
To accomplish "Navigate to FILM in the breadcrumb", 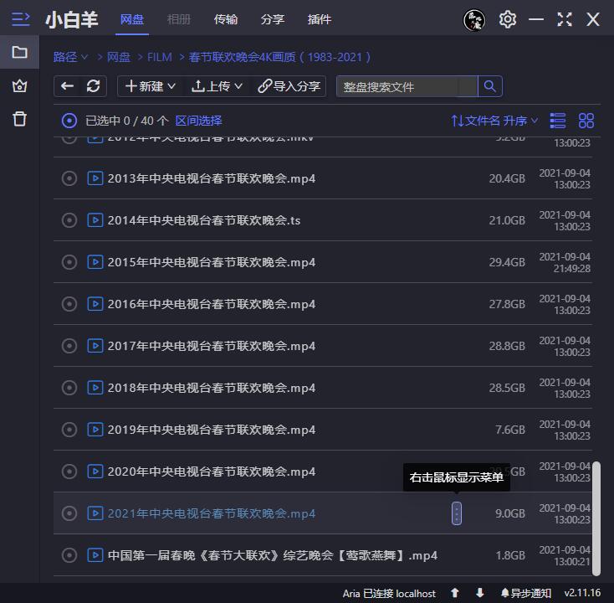I will 160,57.
